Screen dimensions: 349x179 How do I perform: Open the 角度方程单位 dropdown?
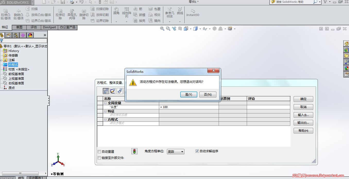tap(175, 151)
